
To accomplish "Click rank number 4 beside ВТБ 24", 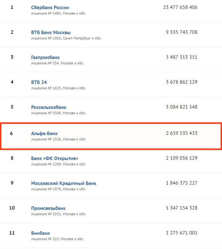I will click(12, 82).
